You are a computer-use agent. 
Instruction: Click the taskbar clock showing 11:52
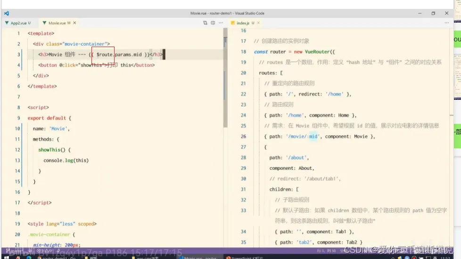445,258
